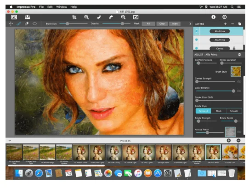Image resolution: width=249 pixels, height=188 pixels.
Task: Click the Brush Size slider handle
Action: [x=68, y=24]
